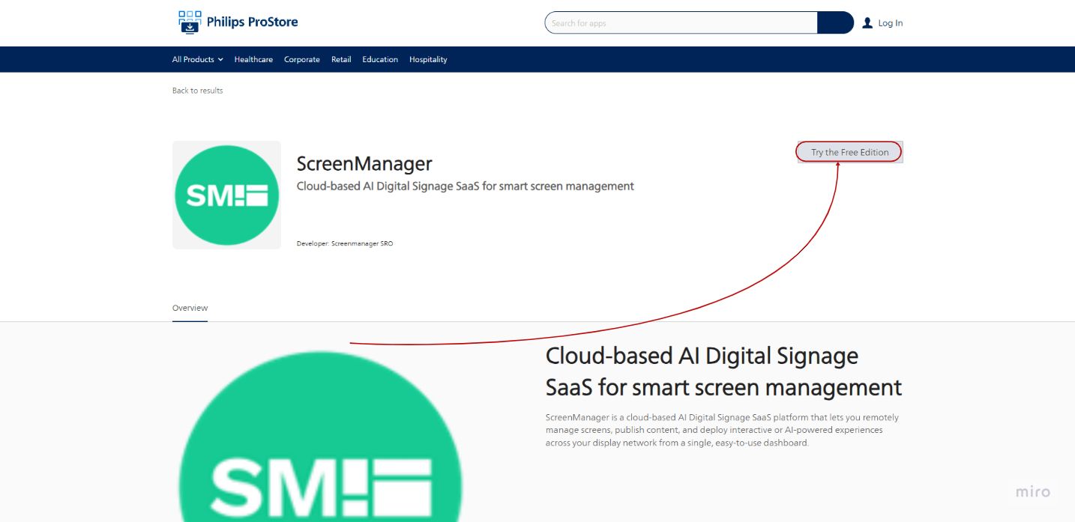Click the Philips ProStore logo icon
Image resolution: width=1075 pixels, height=522 pixels.
click(x=190, y=22)
